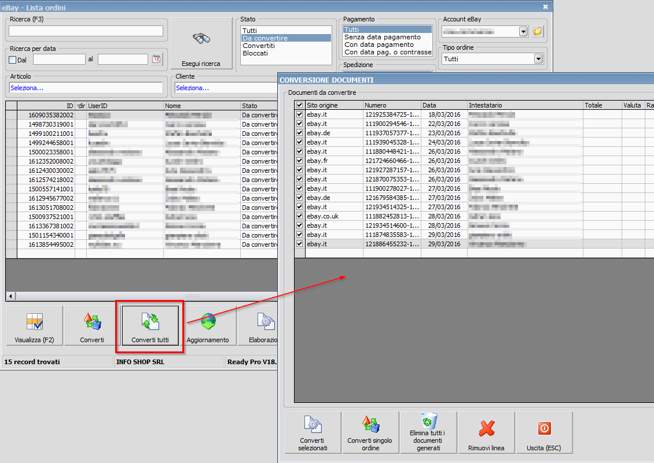Toggle the select-all checkbox in Sito origine header
The image size is (654, 463).
(299, 105)
